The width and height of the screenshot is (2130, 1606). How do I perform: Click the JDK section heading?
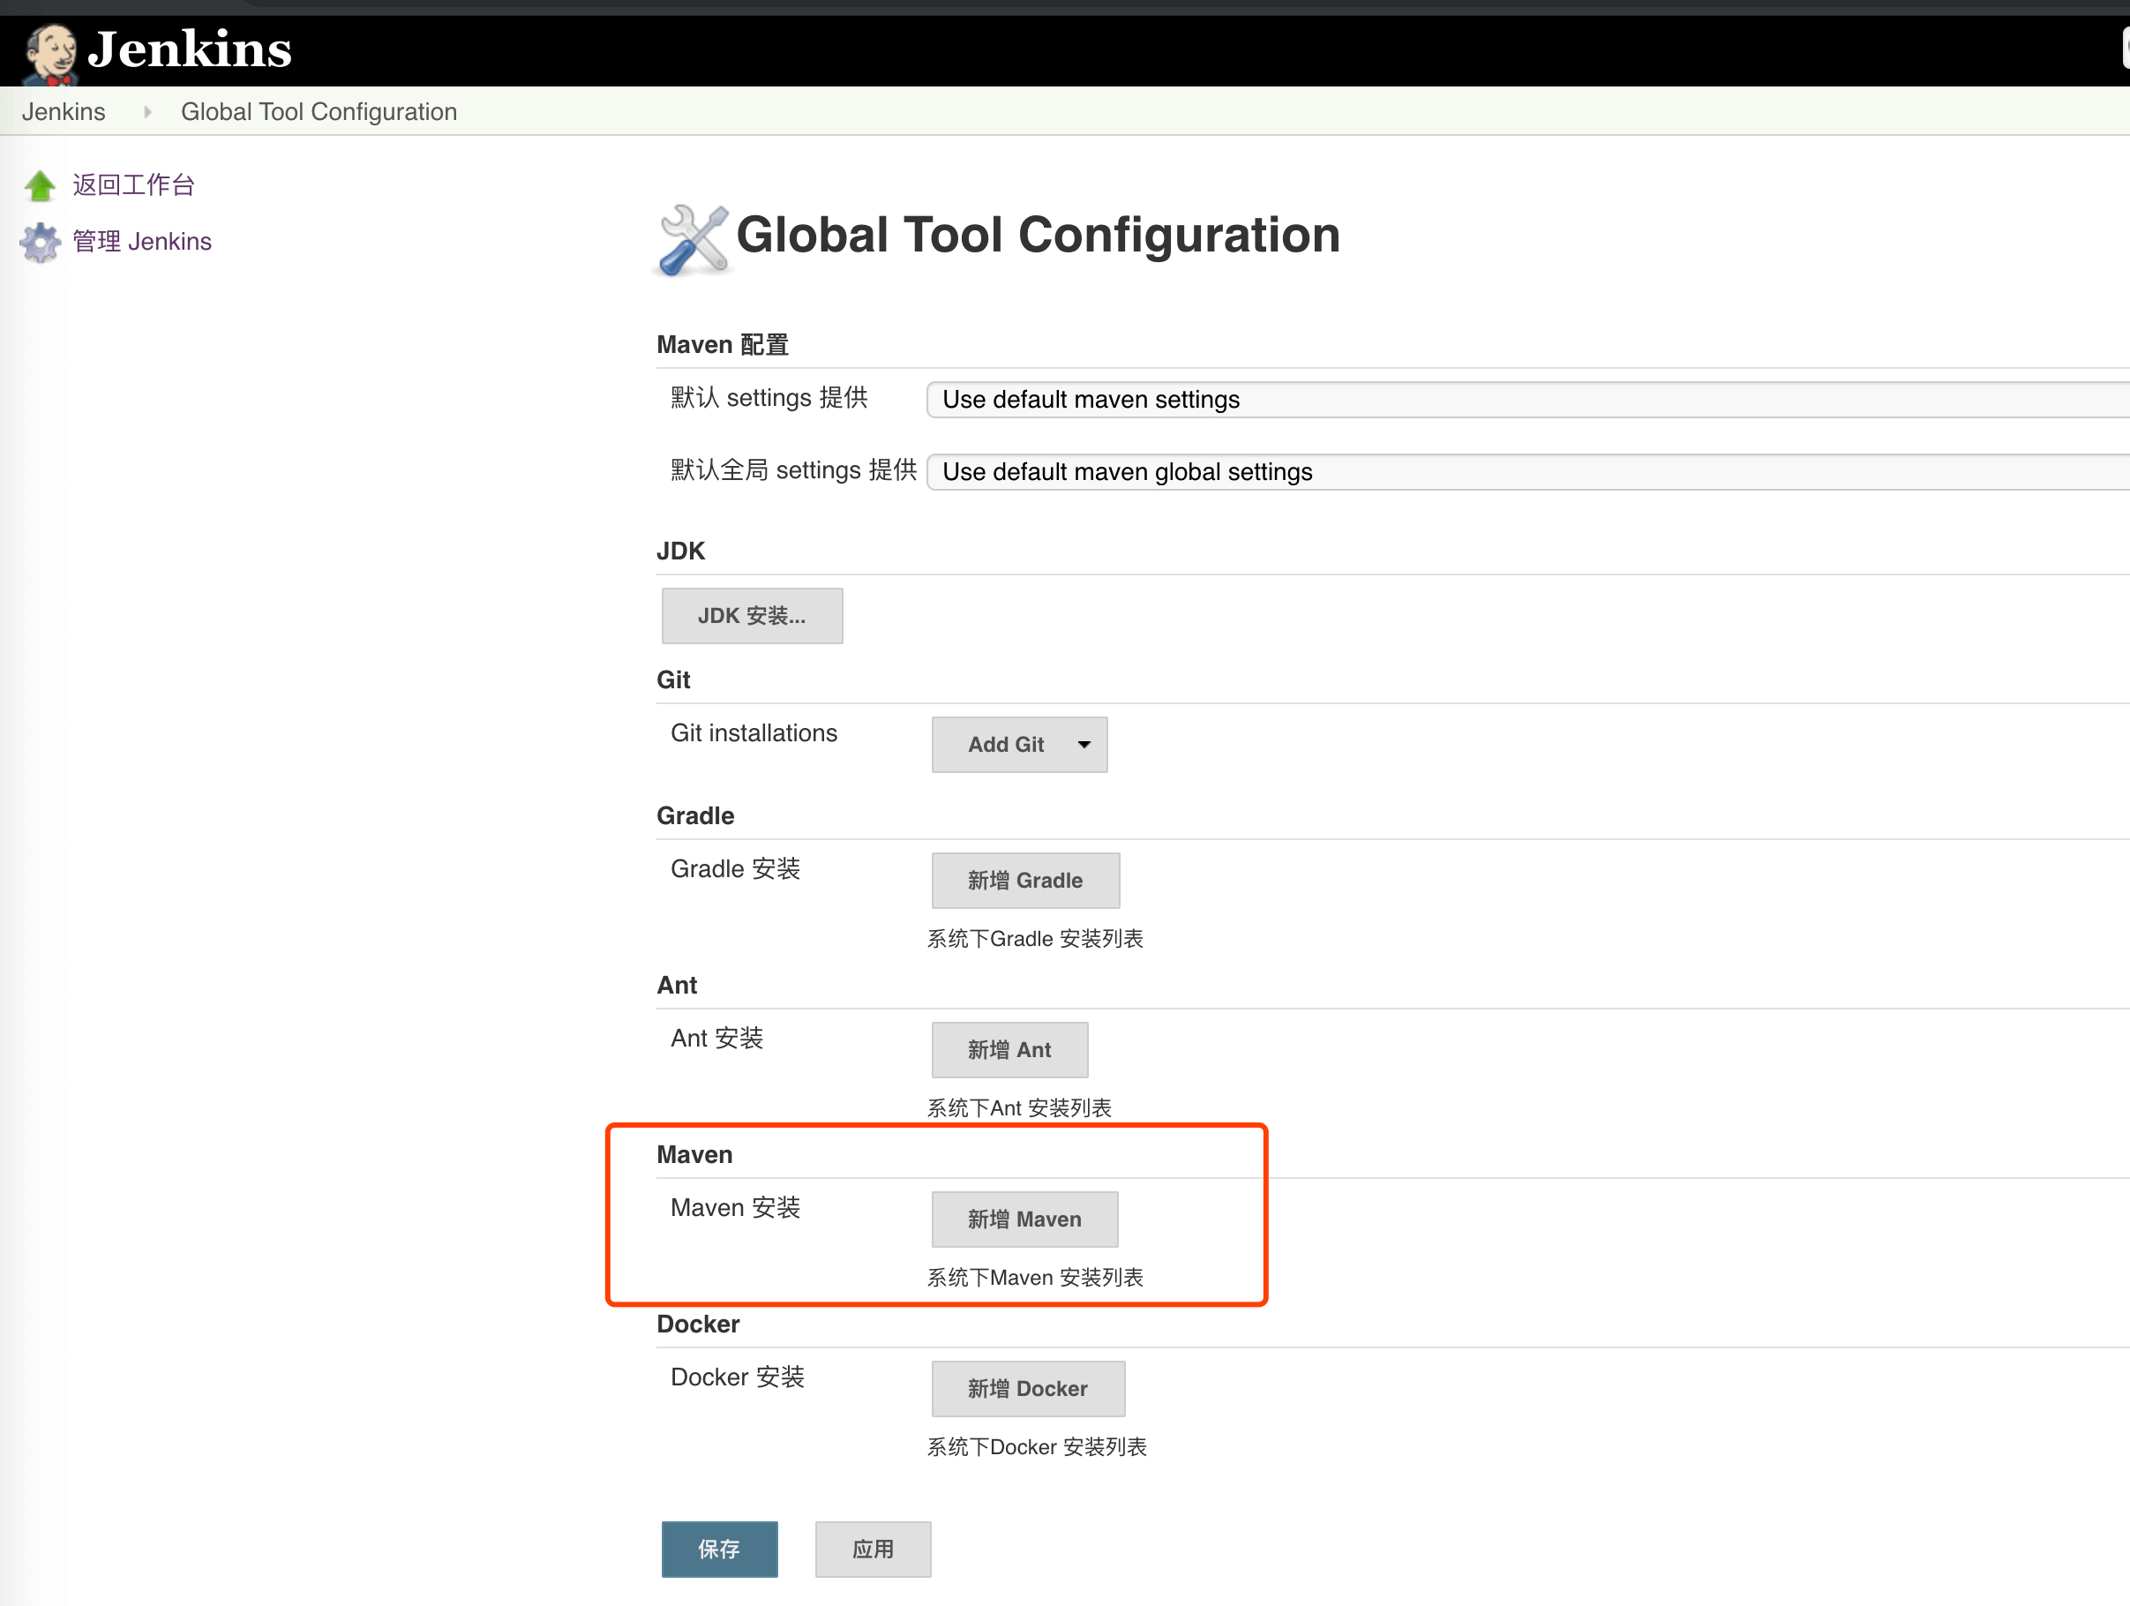click(x=681, y=551)
